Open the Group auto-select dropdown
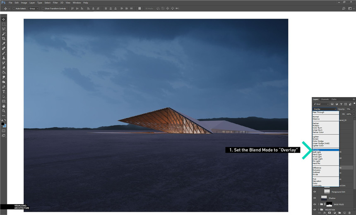Screen dimensions: 356x215 [x=33, y=8]
